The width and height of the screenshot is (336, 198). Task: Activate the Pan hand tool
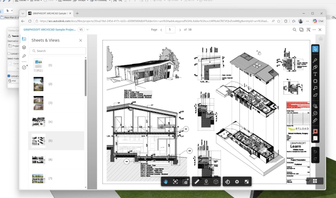(166, 182)
